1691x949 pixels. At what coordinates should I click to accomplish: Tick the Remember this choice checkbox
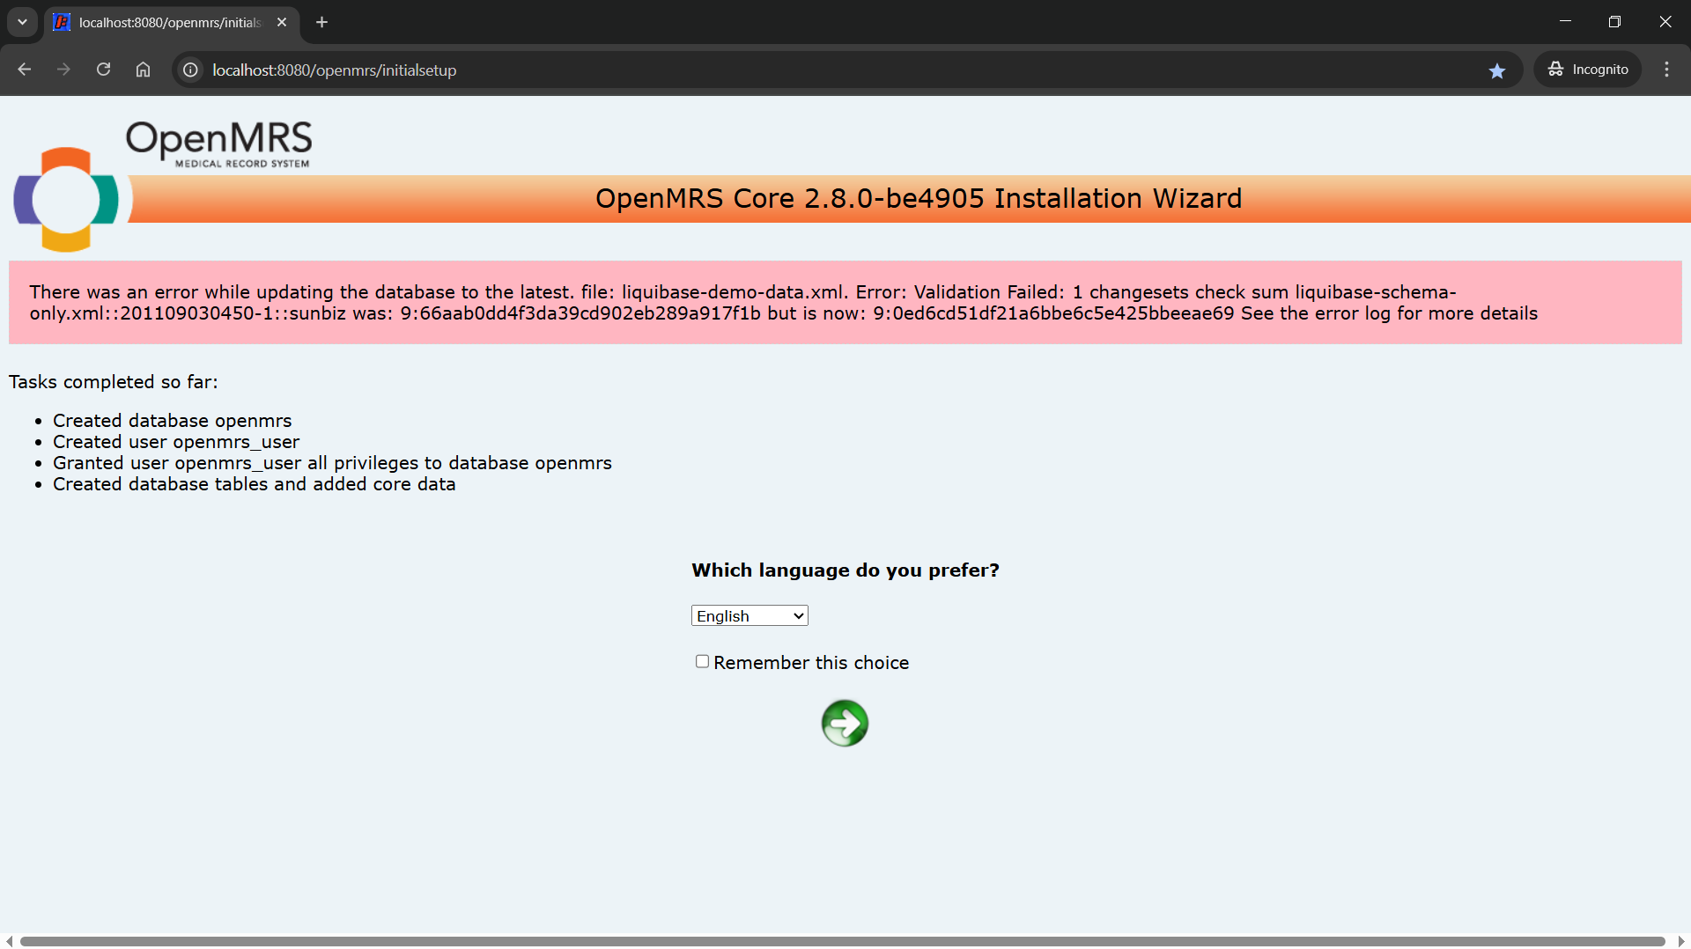point(702,661)
